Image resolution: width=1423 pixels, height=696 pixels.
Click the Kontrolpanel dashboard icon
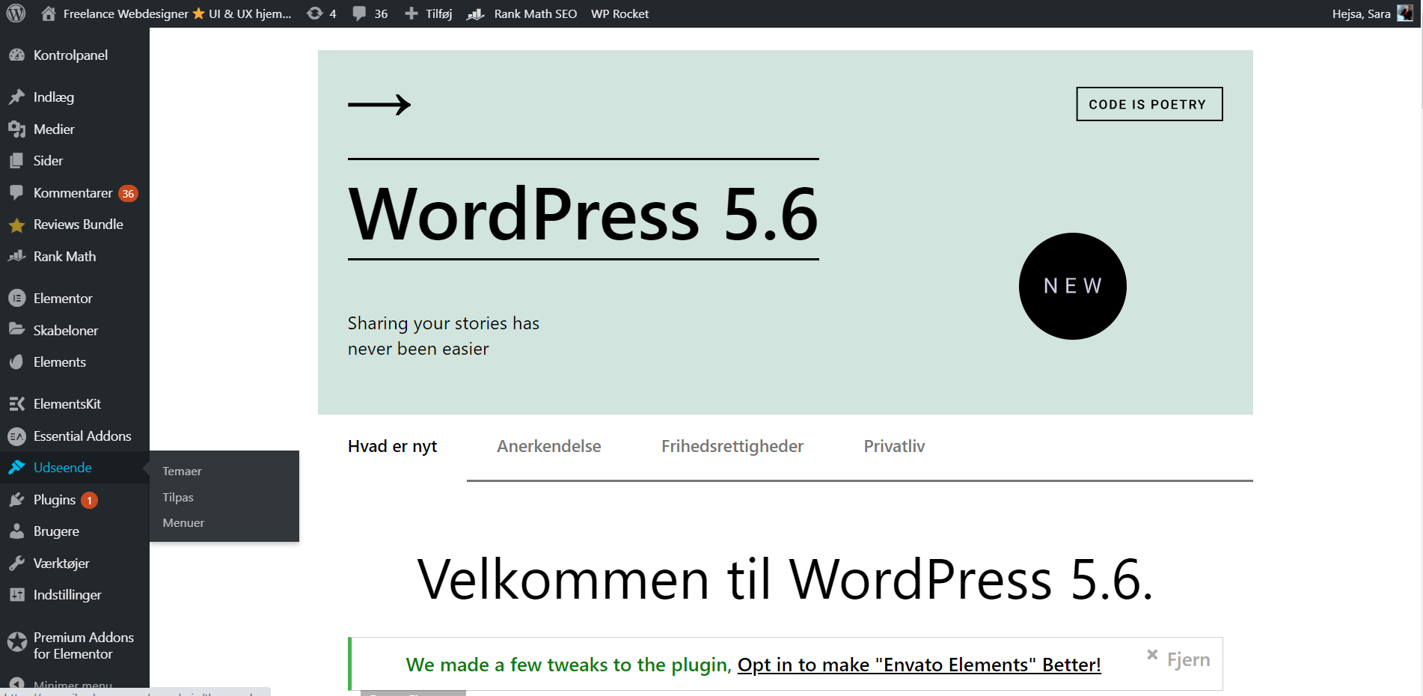click(16, 55)
